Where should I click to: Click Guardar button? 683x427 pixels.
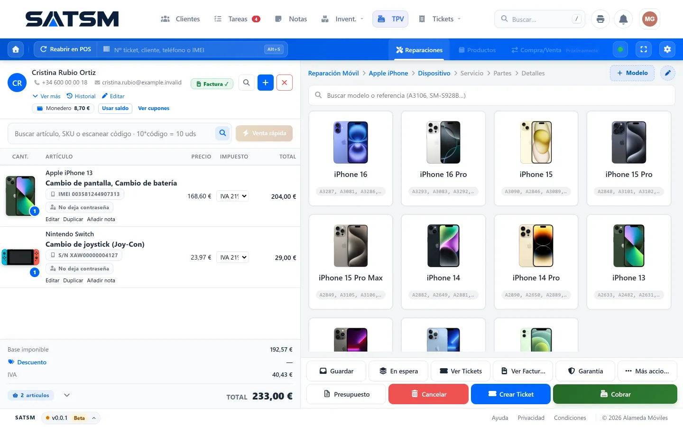click(336, 371)
